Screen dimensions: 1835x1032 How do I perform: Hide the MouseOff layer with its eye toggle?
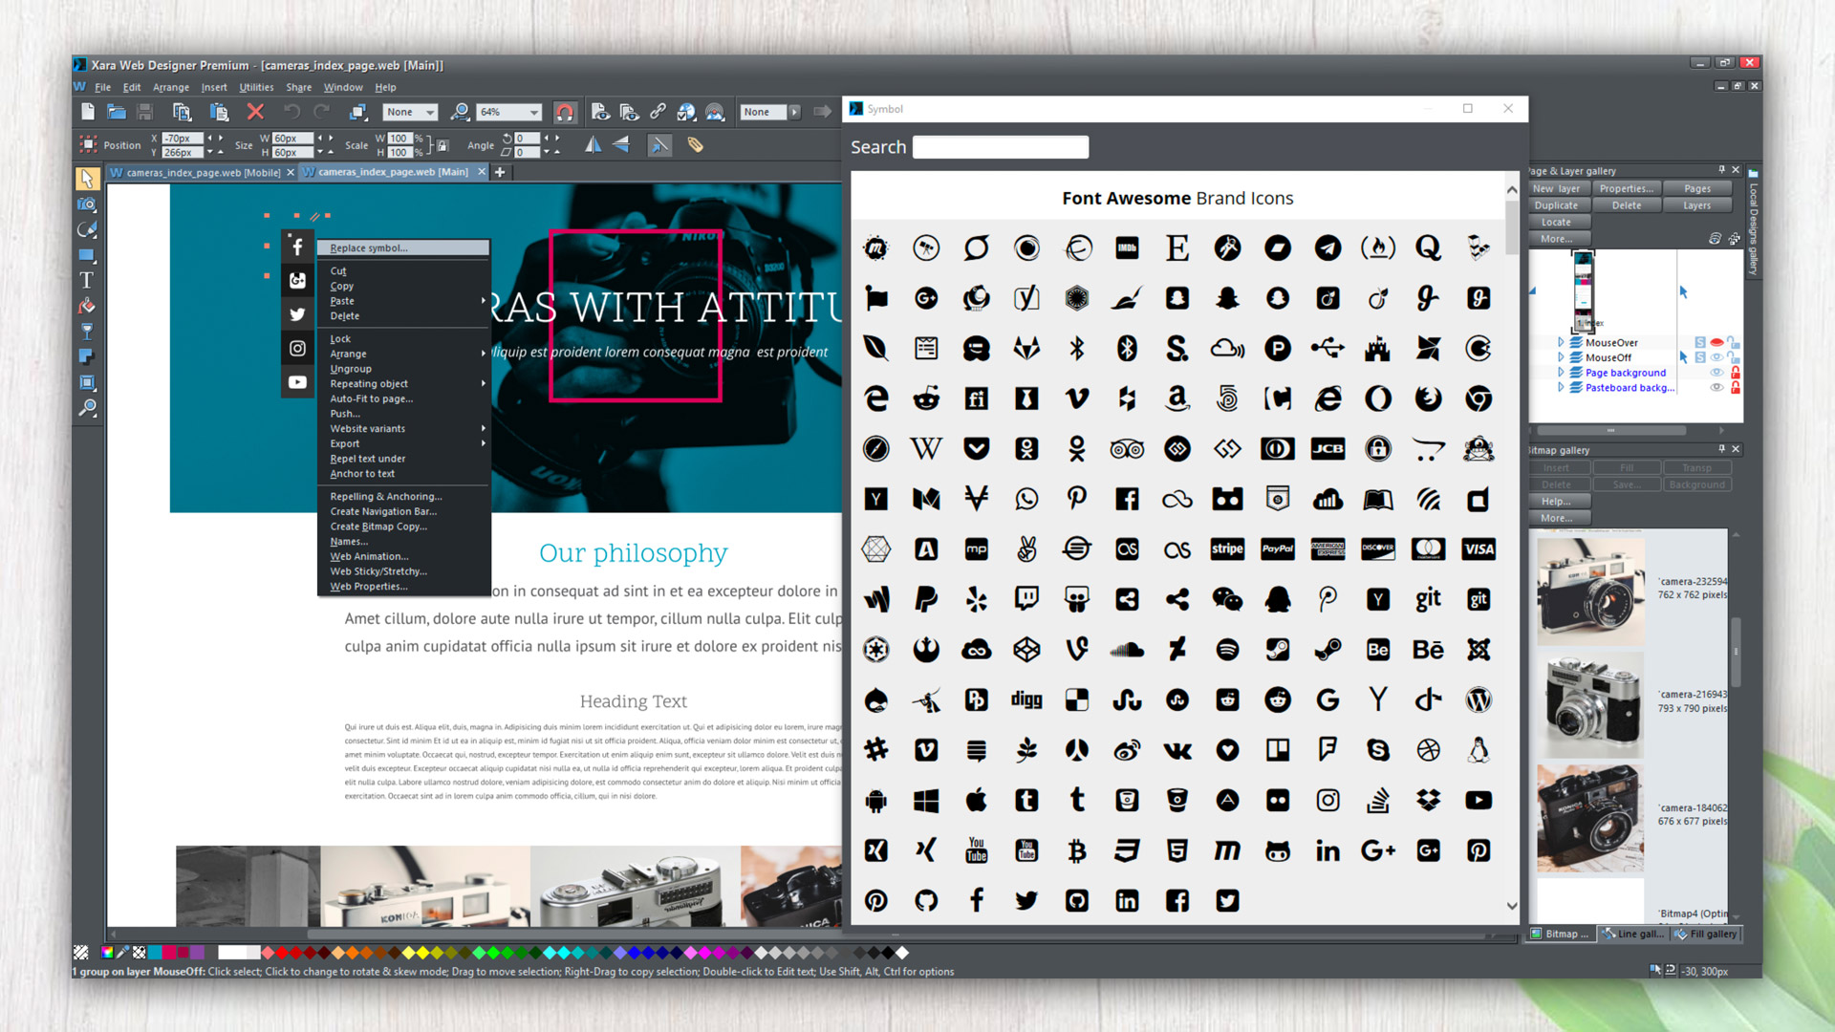tap(1716, 357)
